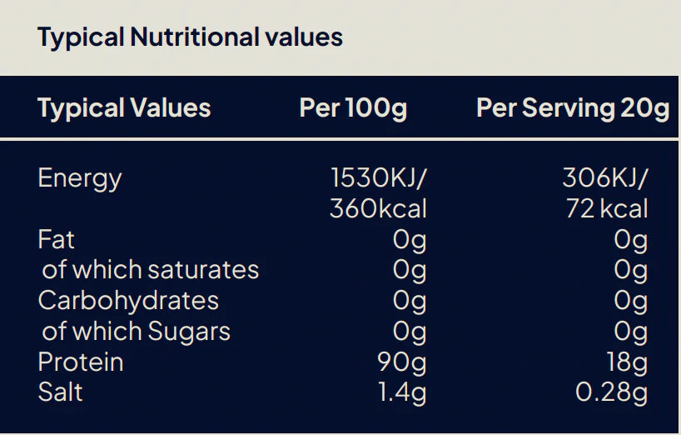681x435 pixels.
Task: Select the Salt row label
Action: 61,392
